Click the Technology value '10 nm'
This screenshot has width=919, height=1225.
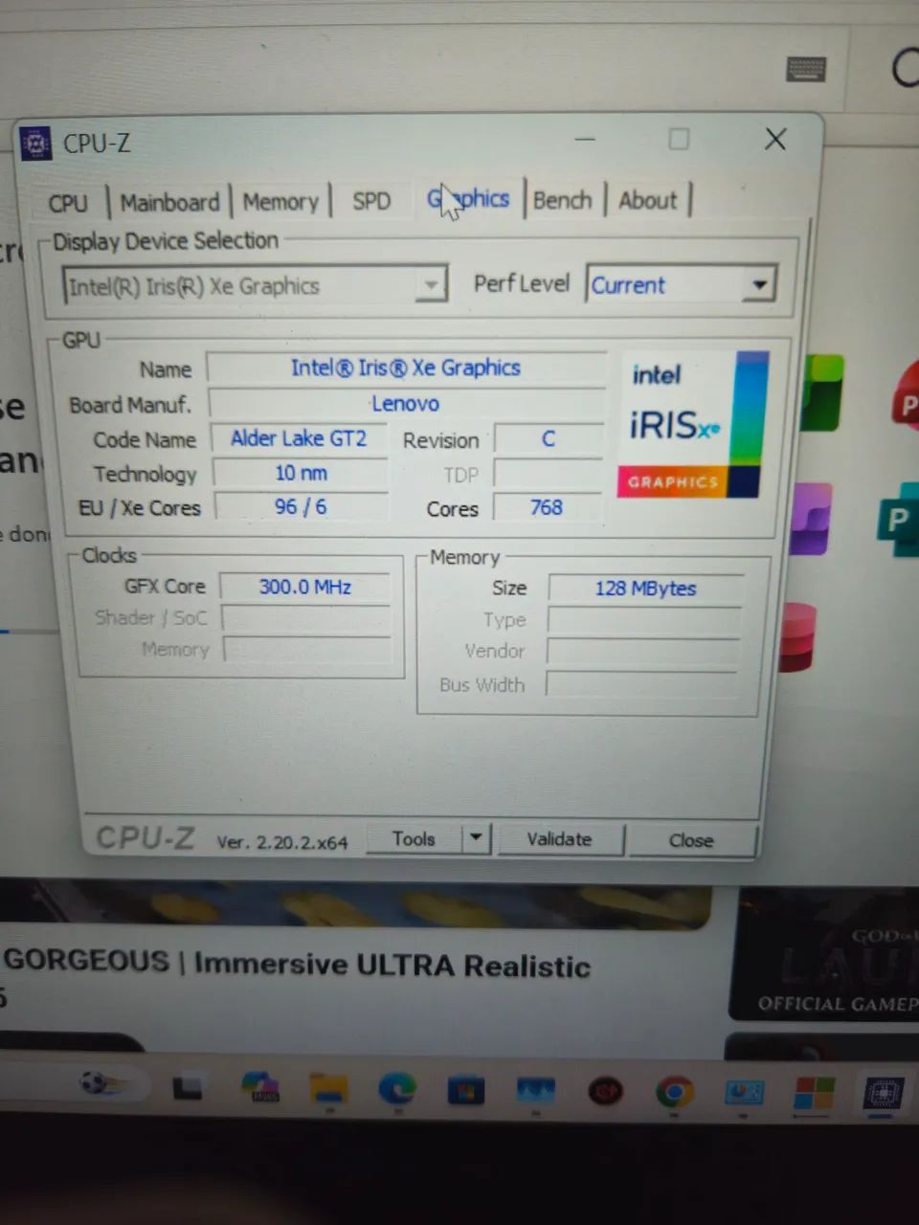pyautogui.click(x=301, y=473)
